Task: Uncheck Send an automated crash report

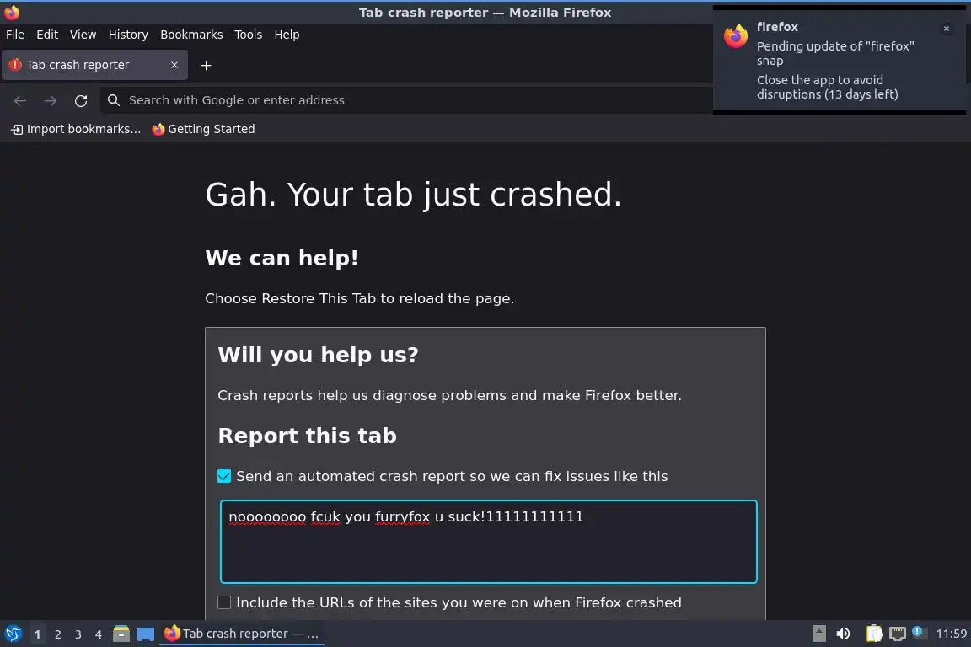Action: click(224, 475)
